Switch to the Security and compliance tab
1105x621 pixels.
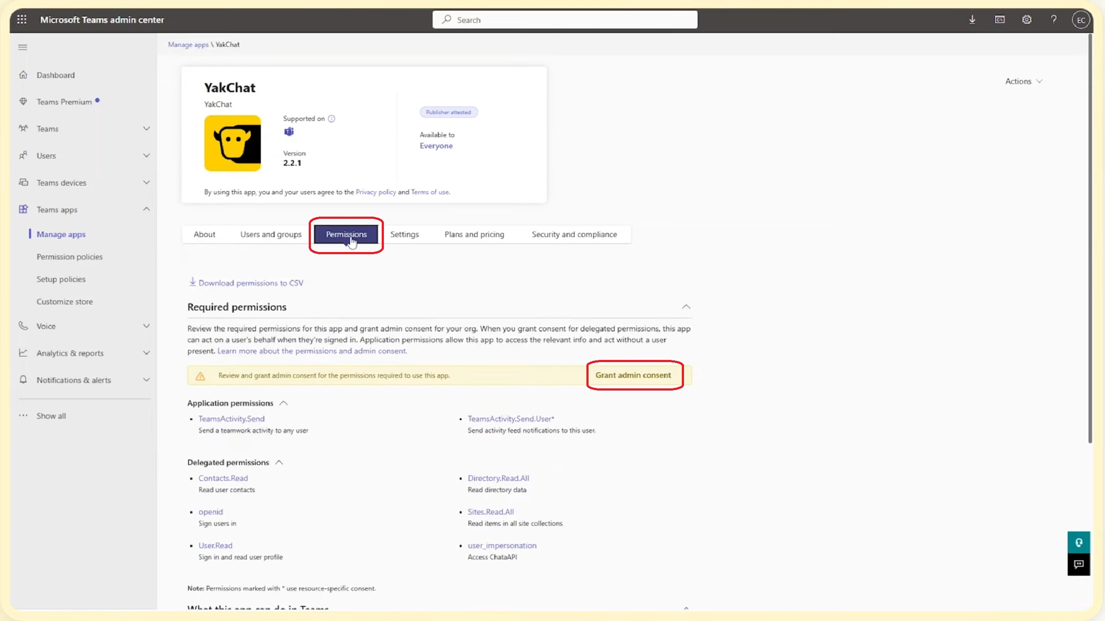[574, 234]
